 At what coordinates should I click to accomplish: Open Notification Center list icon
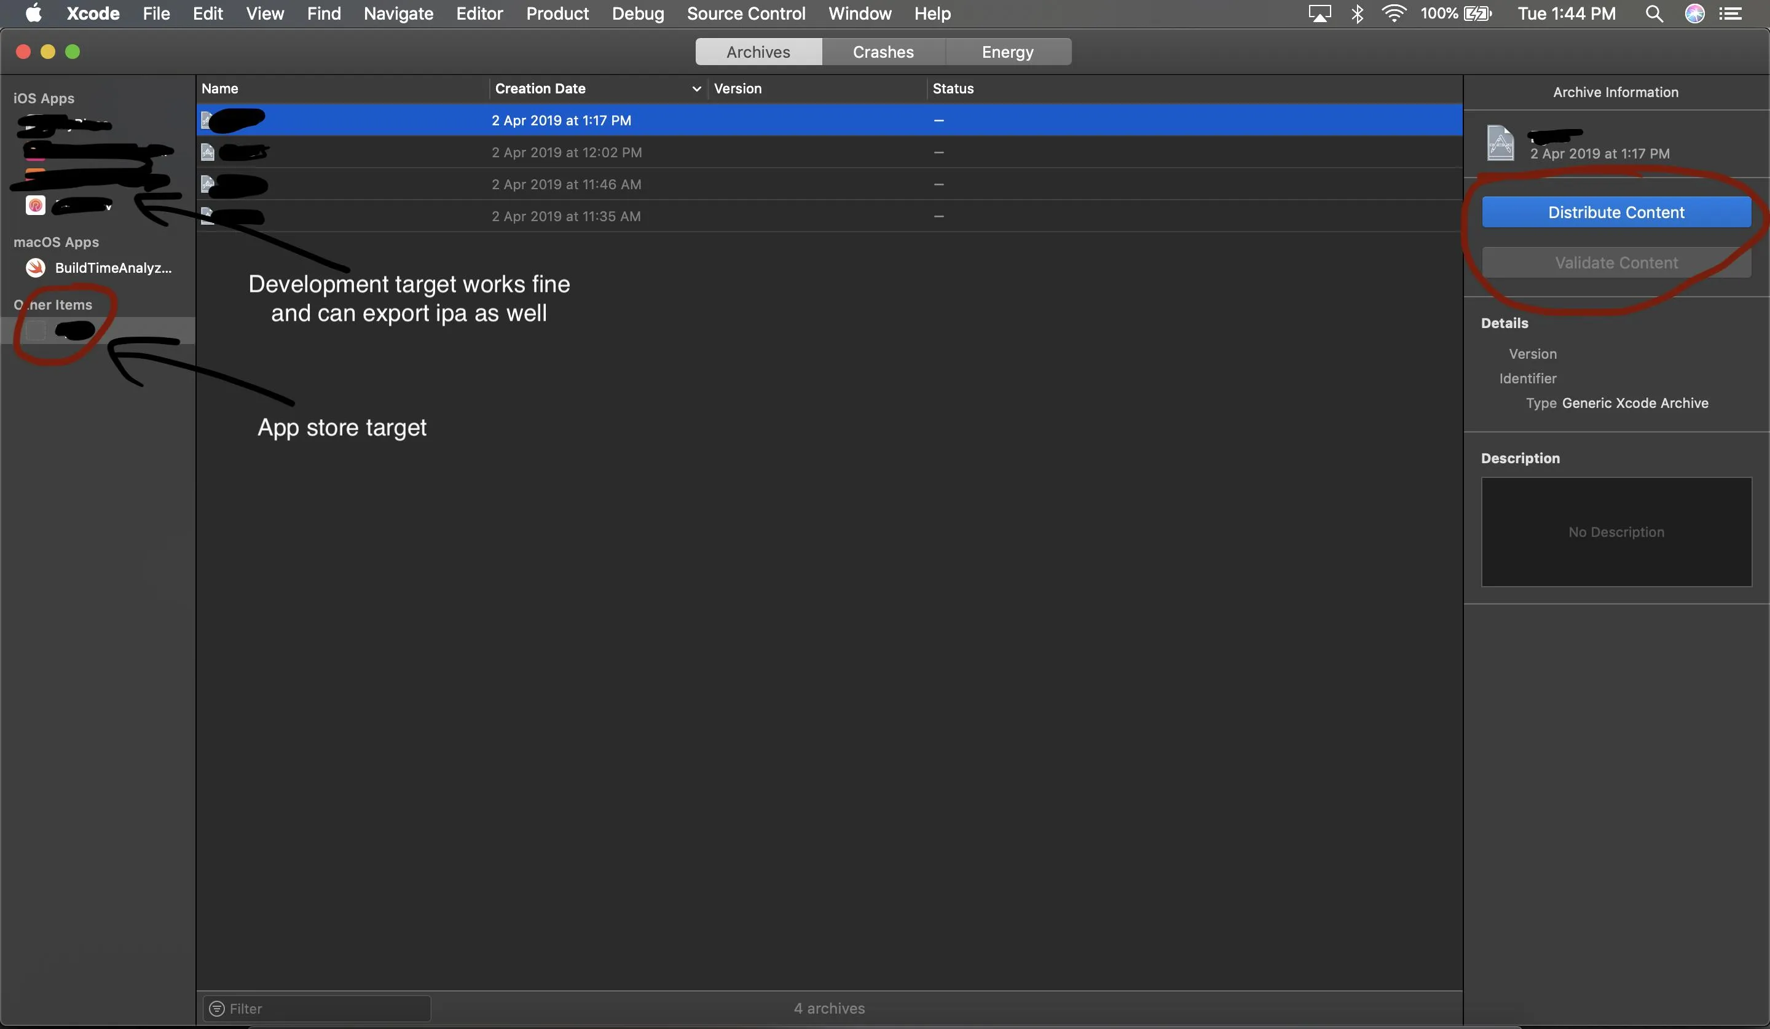click(x=1731, y=14)
